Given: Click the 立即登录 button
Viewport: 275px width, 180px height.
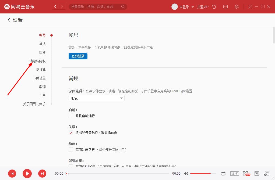Looking at the screenshot, I should [x=78, y=56].
